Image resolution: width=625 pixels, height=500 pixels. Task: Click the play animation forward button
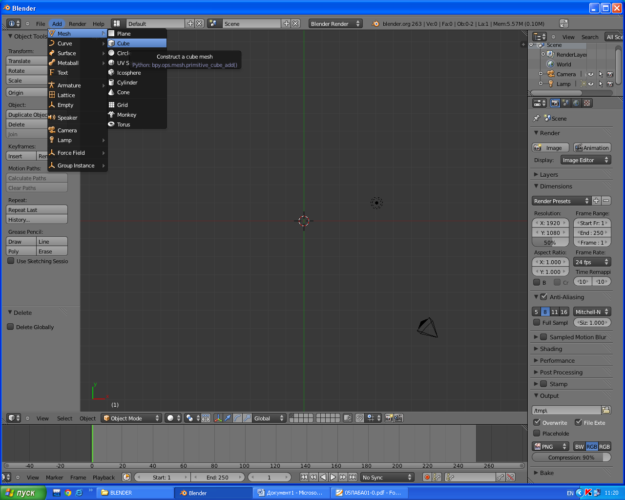coord(333,477)
